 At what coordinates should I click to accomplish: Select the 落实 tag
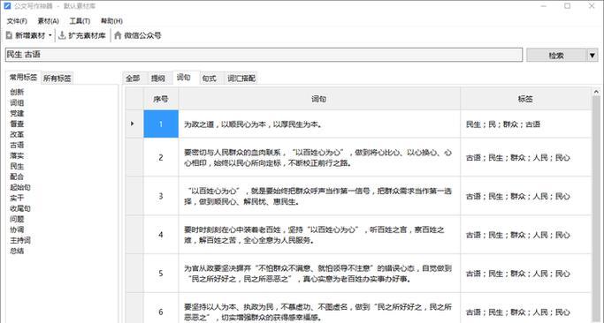17,155
